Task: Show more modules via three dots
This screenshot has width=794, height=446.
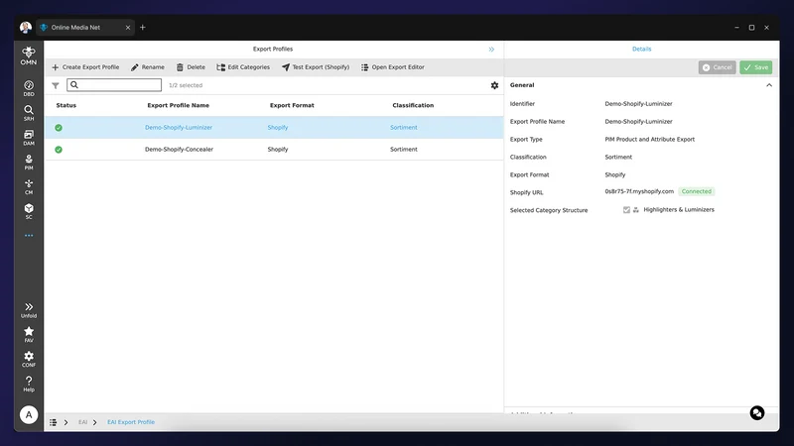Action: [29, 236]
